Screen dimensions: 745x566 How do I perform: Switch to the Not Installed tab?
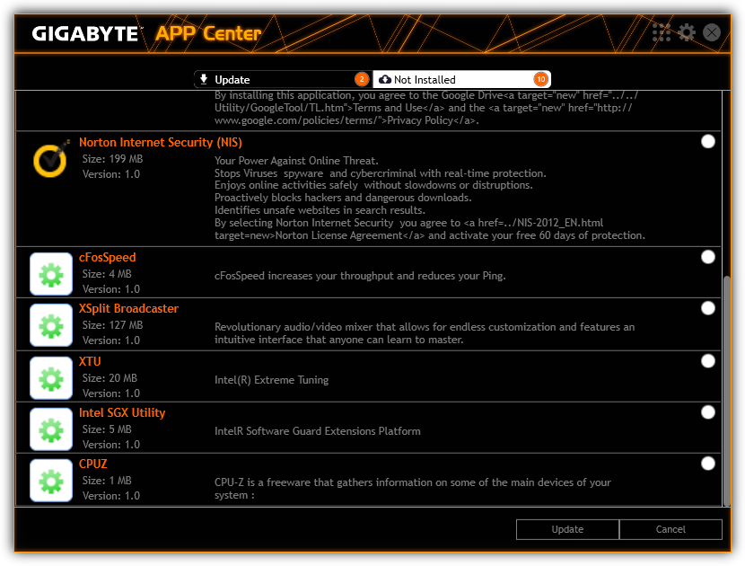coord(462,79)
